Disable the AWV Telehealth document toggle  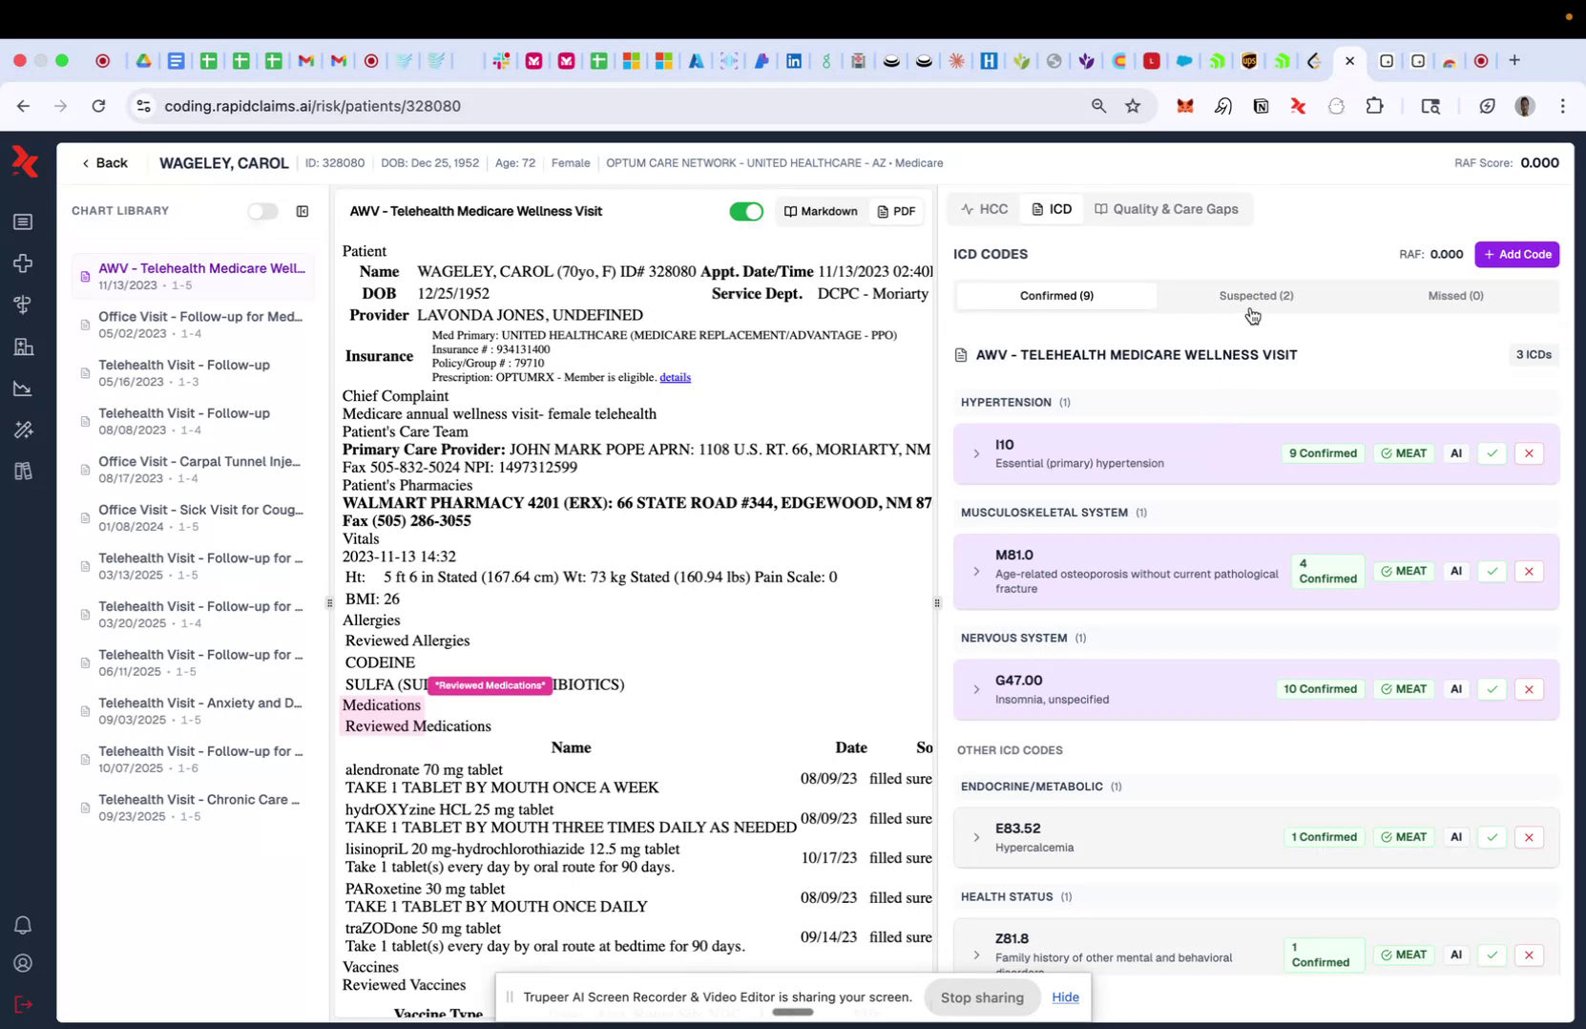point(746,211)
